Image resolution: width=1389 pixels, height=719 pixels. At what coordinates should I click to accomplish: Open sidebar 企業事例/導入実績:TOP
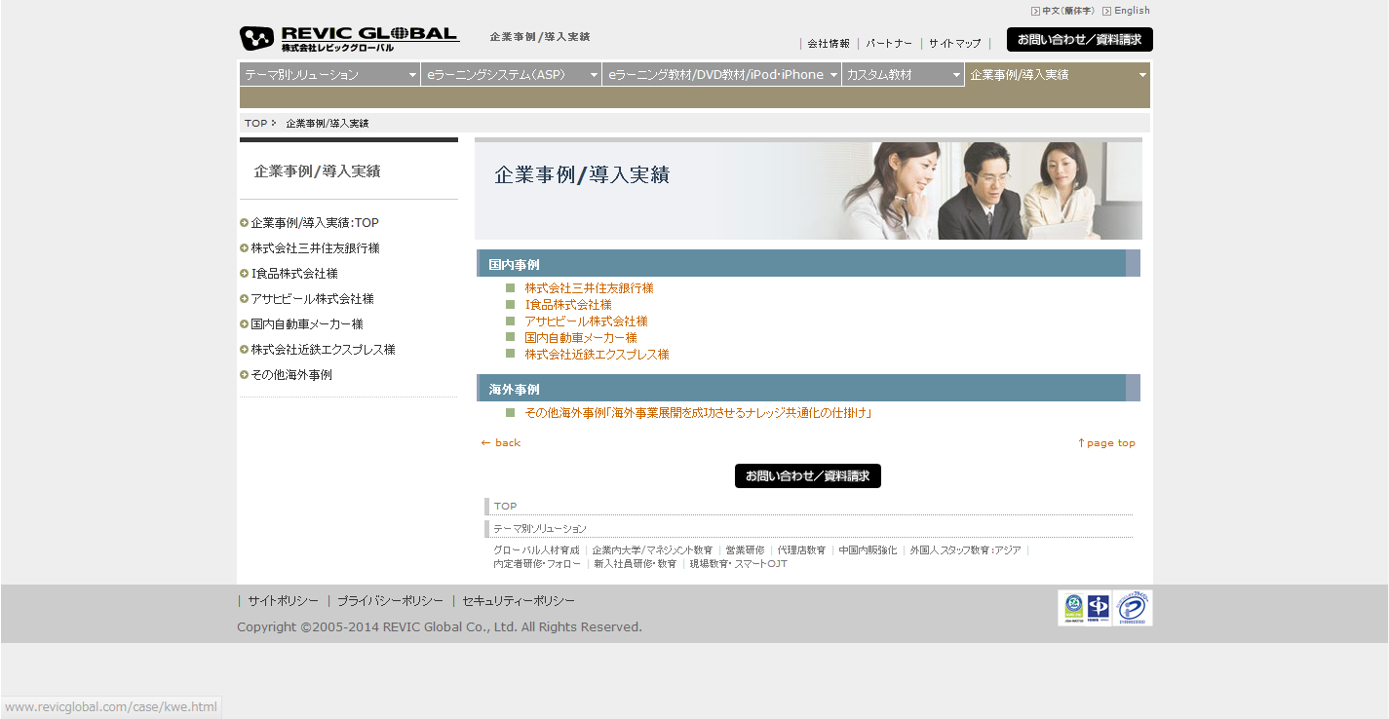(315, 223)
